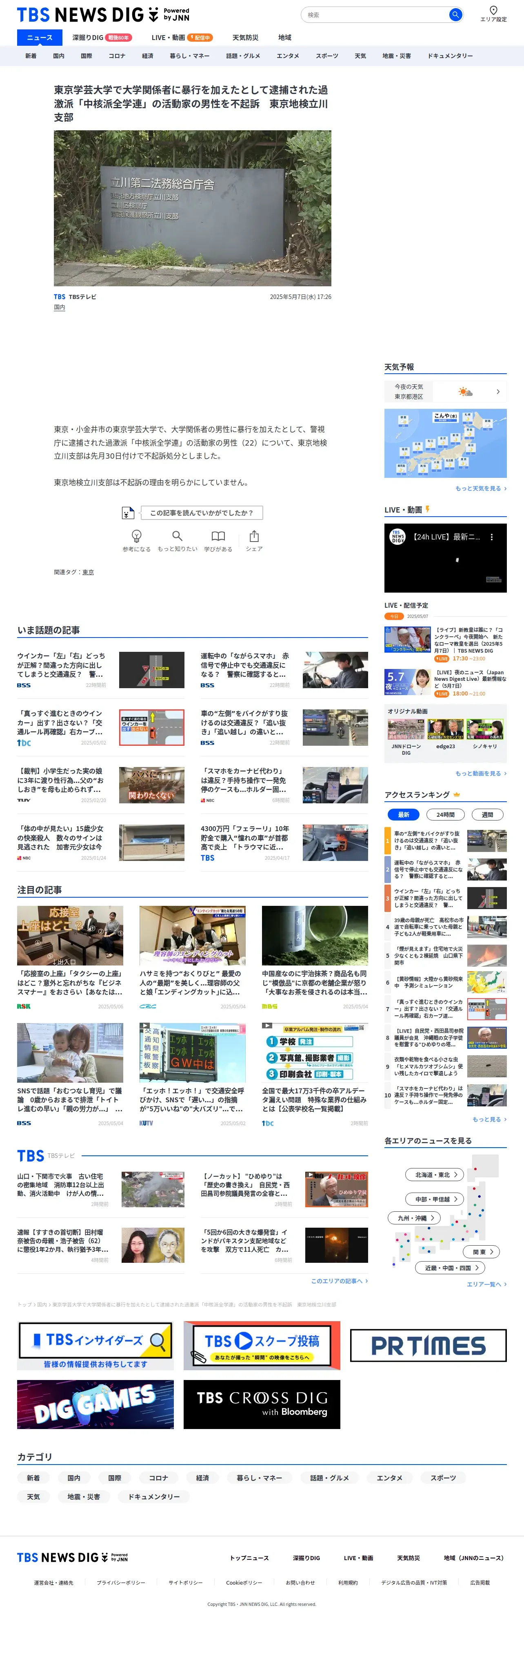Open article ウインカー「左」「右」どっちが正解
Screen dimensions: 524x1661
click(61, 665)
